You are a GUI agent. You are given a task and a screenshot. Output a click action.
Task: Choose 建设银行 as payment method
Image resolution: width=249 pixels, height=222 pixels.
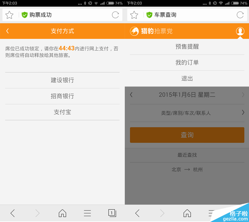pyautogui.click(x=62, y=80)
